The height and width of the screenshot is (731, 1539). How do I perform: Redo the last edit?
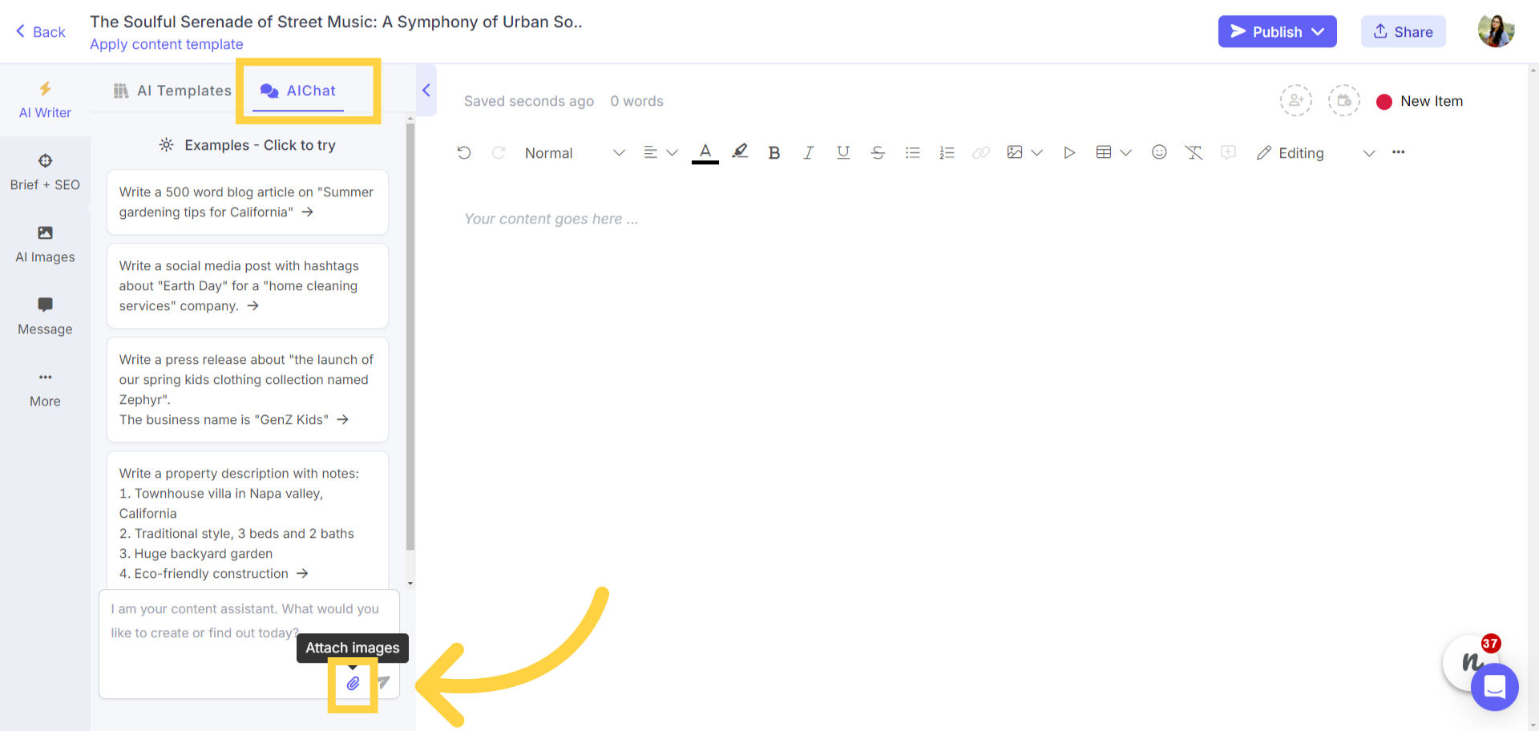click(x=499, y=152)
